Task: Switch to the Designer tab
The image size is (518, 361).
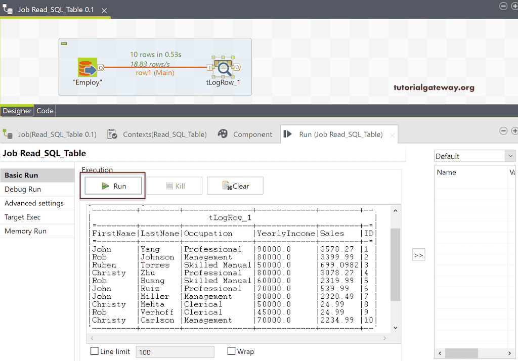Action: 17,111
